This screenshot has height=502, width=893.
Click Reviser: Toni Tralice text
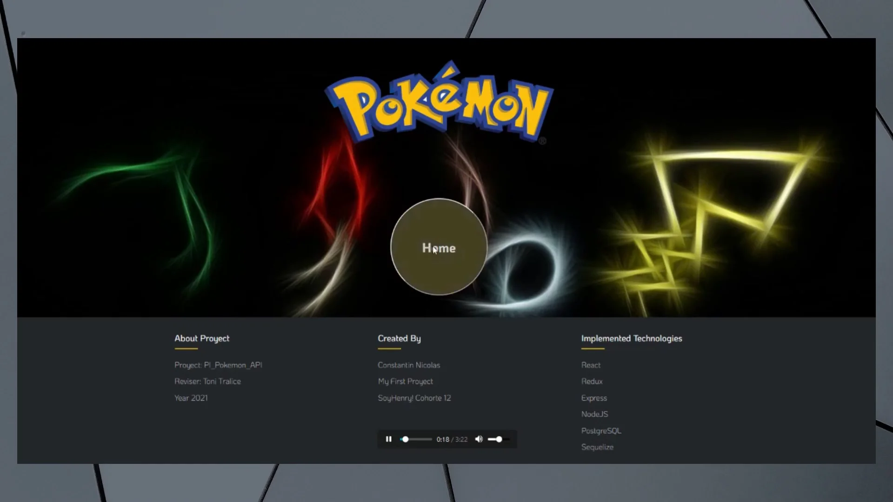coord(207,381)
